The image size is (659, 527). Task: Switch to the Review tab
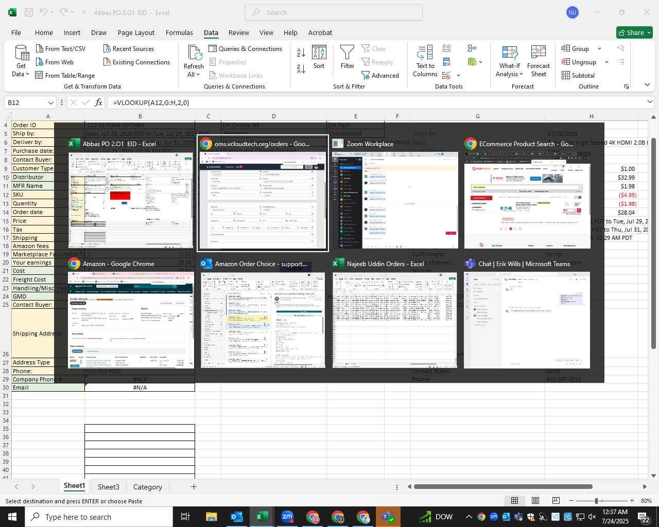[239, 32]
